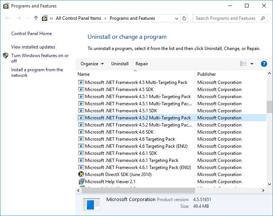This screenshot has height=216, width=273.
Task: Click the horizontal scrollbar thumb
Action: point(139,191)
